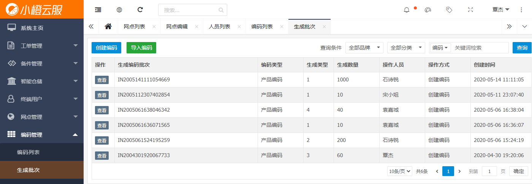Close the 网点编辑 tab
Screen dimensions: 532x184
click(196, 27)
